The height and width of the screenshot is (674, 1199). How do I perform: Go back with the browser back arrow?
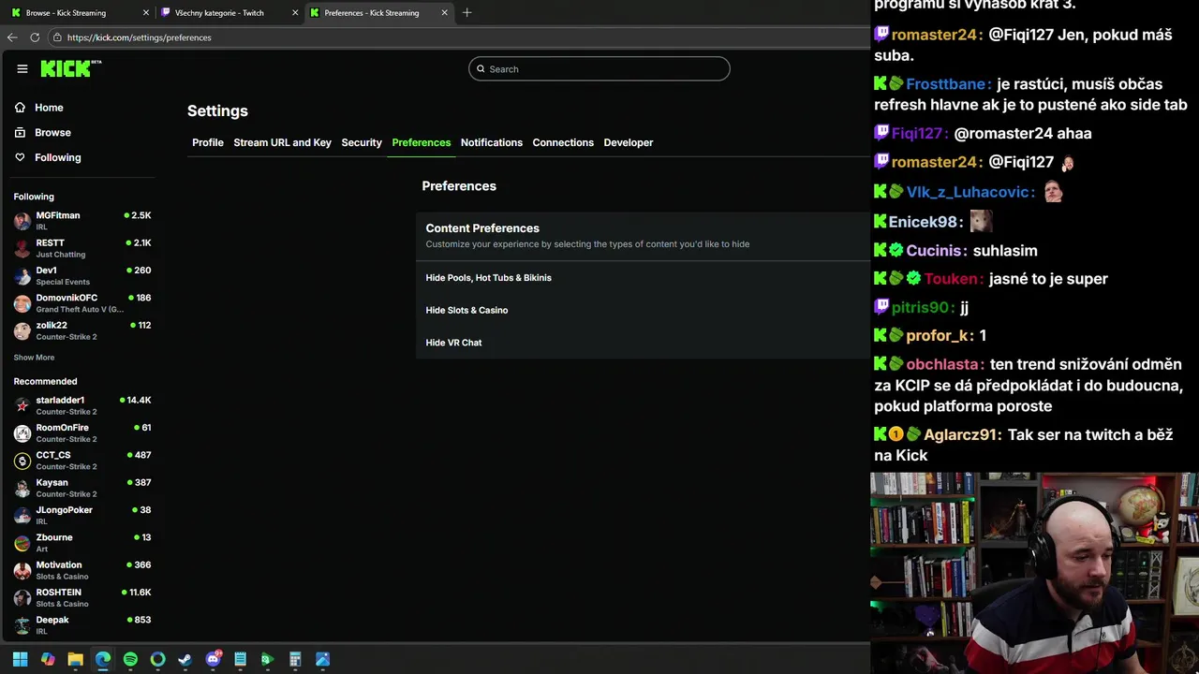tap(12, 37)
